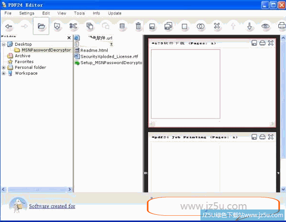
Task: Click the move up arrow icon
Action: point(233,26)
